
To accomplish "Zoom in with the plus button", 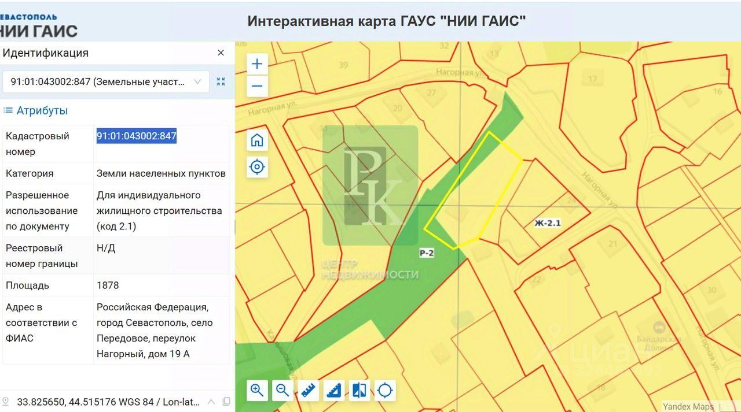I will click(257, 64).
